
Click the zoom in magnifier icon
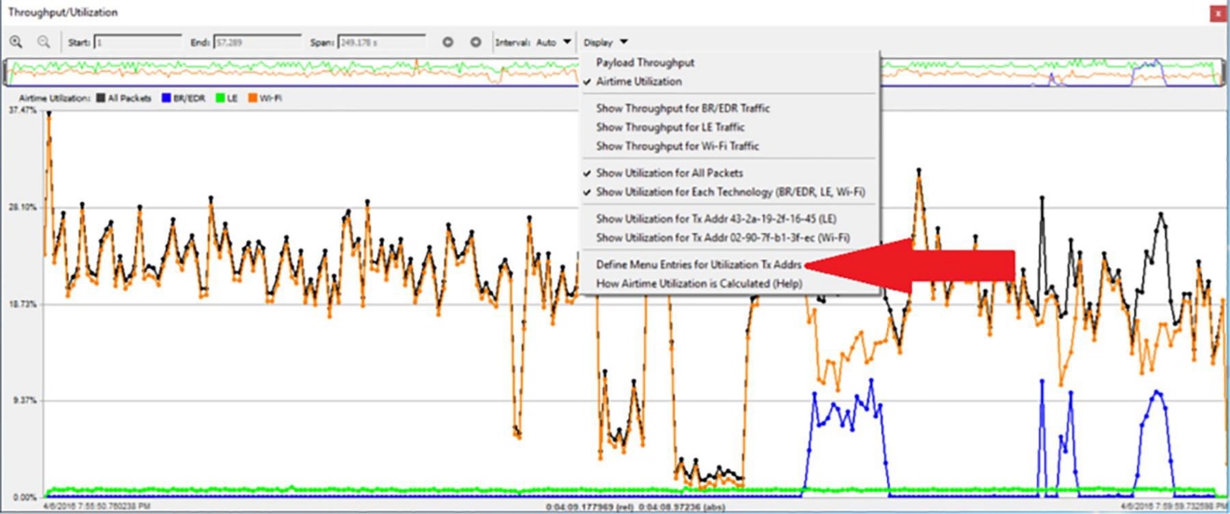point(17,42)
